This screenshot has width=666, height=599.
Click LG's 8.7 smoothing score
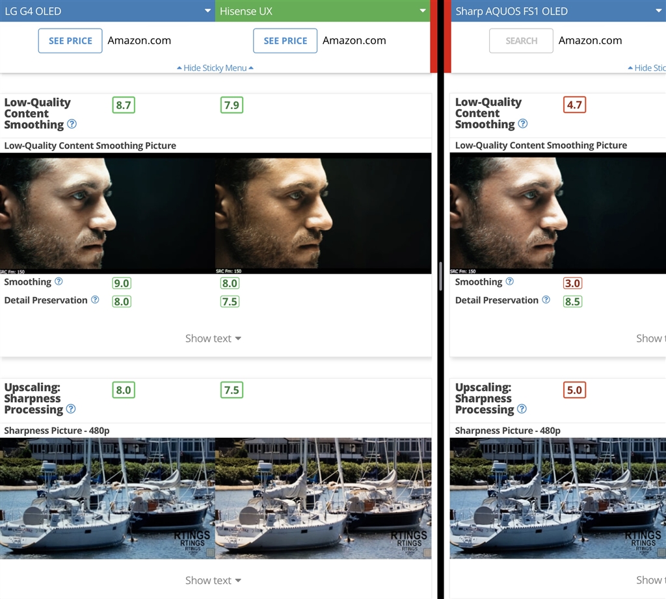pyautogui.click(x=124, y=105)
